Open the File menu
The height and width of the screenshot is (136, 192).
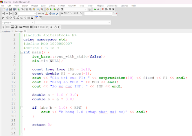3,6
